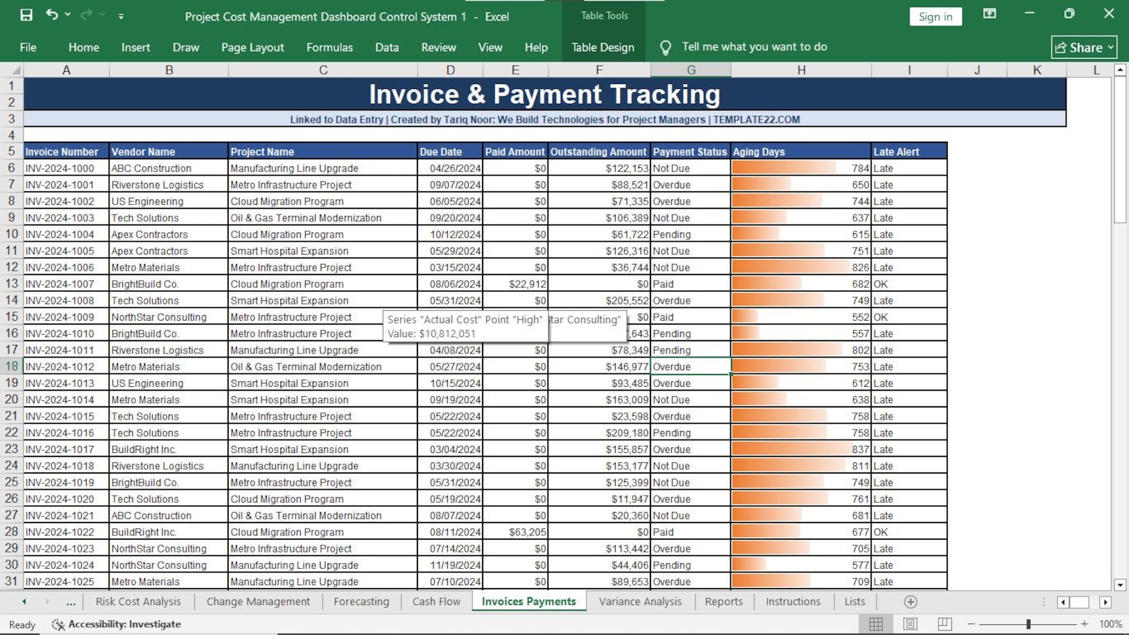This screenshot has height=635, width=1129.
Task: Click the Ribbon Display Options icon
Action: [x=989, y=14]
